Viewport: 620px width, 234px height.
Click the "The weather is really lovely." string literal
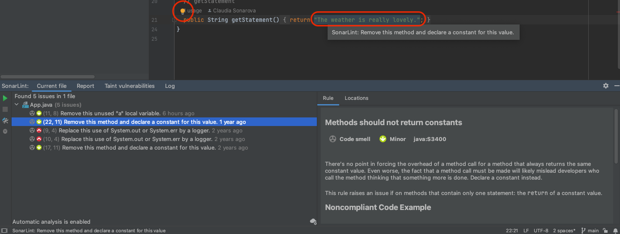[367, 20]
